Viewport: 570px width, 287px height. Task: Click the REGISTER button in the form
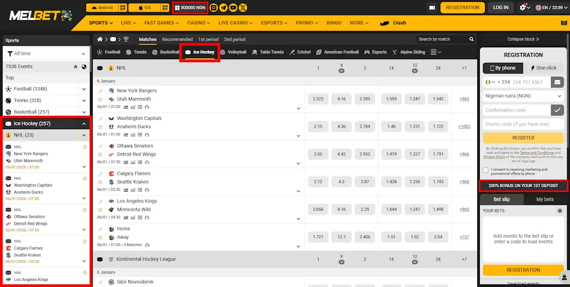click(523, 138)
